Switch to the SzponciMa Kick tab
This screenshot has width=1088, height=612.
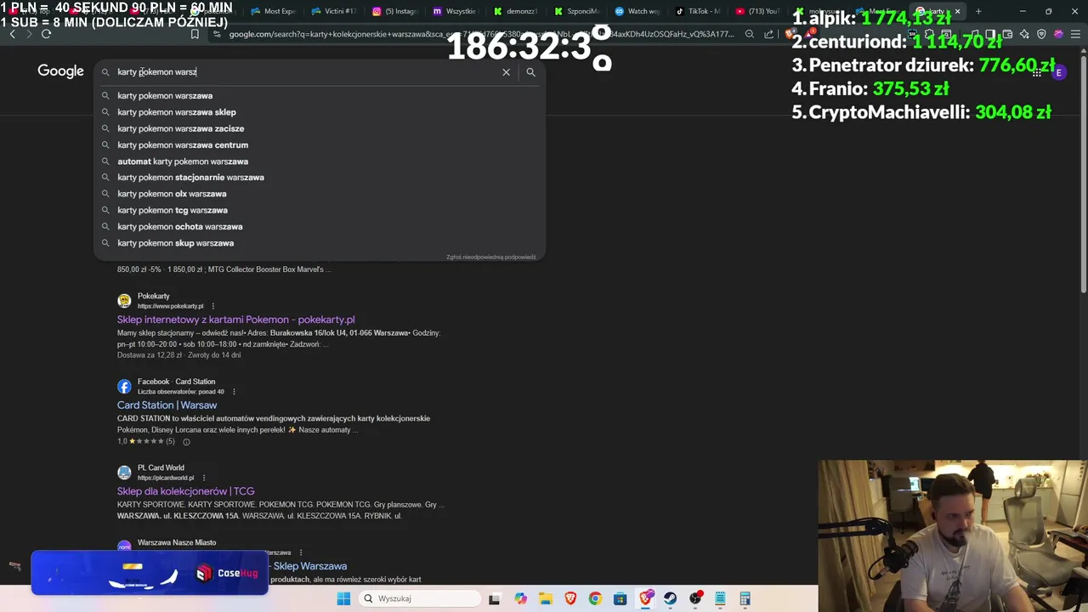(x=576, y=11)
